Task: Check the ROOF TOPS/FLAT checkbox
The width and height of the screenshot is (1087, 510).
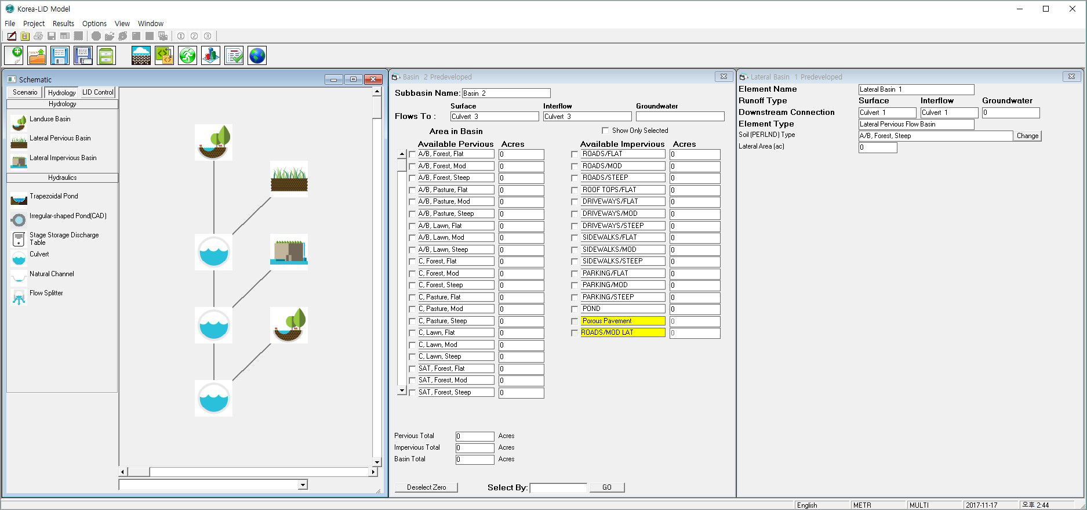Action: (x=575, y=190)
